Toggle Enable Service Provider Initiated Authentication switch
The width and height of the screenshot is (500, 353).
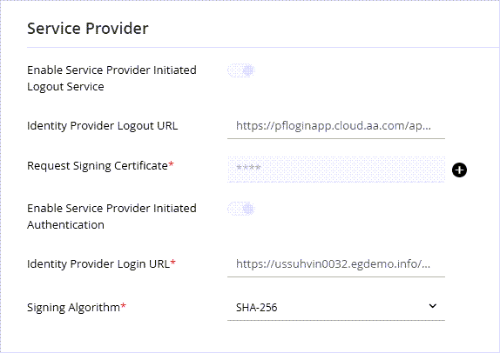coord(241,209)
